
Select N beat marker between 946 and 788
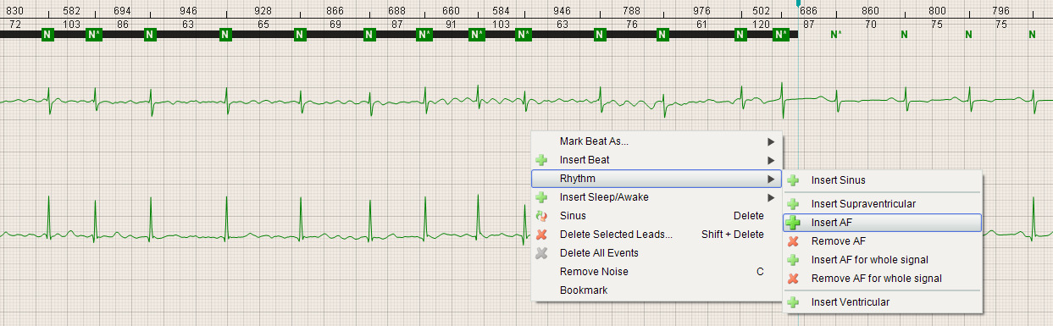pyautogui.click(x=600, y=35)
